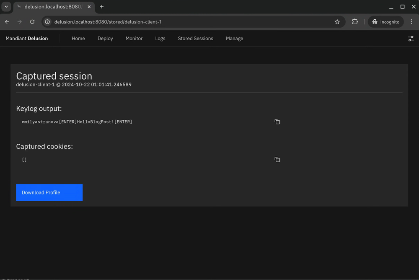The image size is (419, 280).
Task: Close the delusion.localhost tab
Action: 89,7
